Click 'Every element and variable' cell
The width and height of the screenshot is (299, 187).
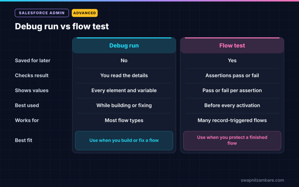pyautogui.click(x=124, y=91)
